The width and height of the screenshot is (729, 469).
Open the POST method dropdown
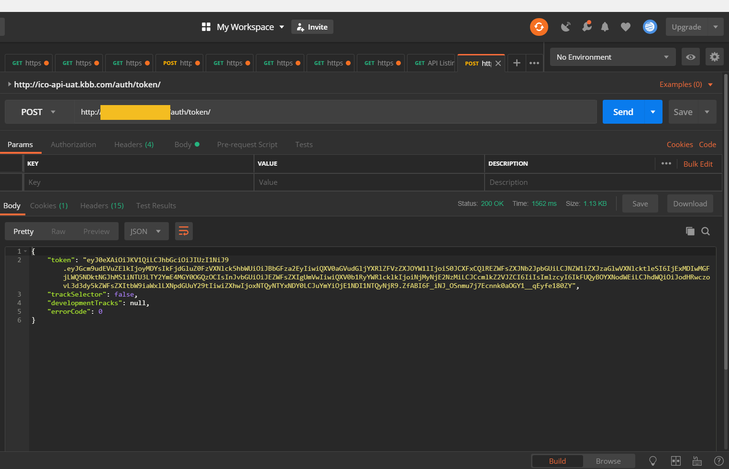tap(39, 112)
